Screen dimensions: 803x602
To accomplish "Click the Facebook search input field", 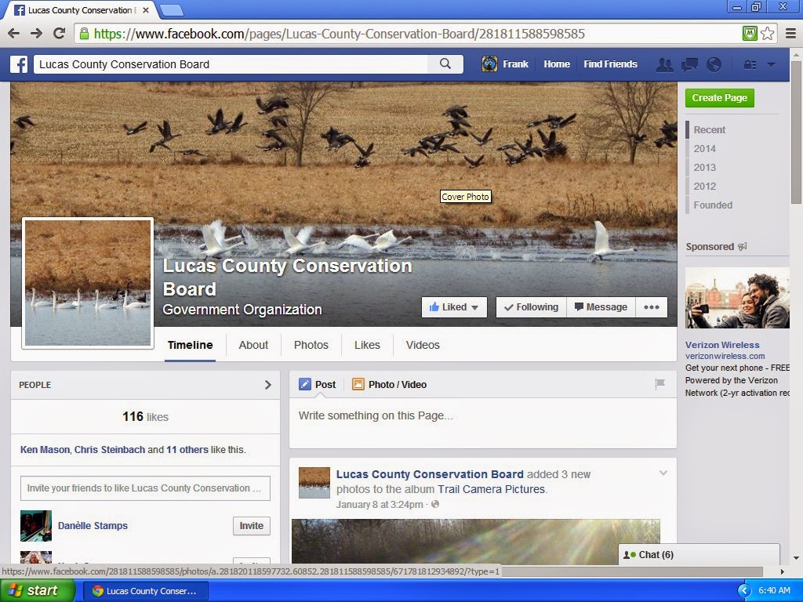I will (x=231, y=64).
